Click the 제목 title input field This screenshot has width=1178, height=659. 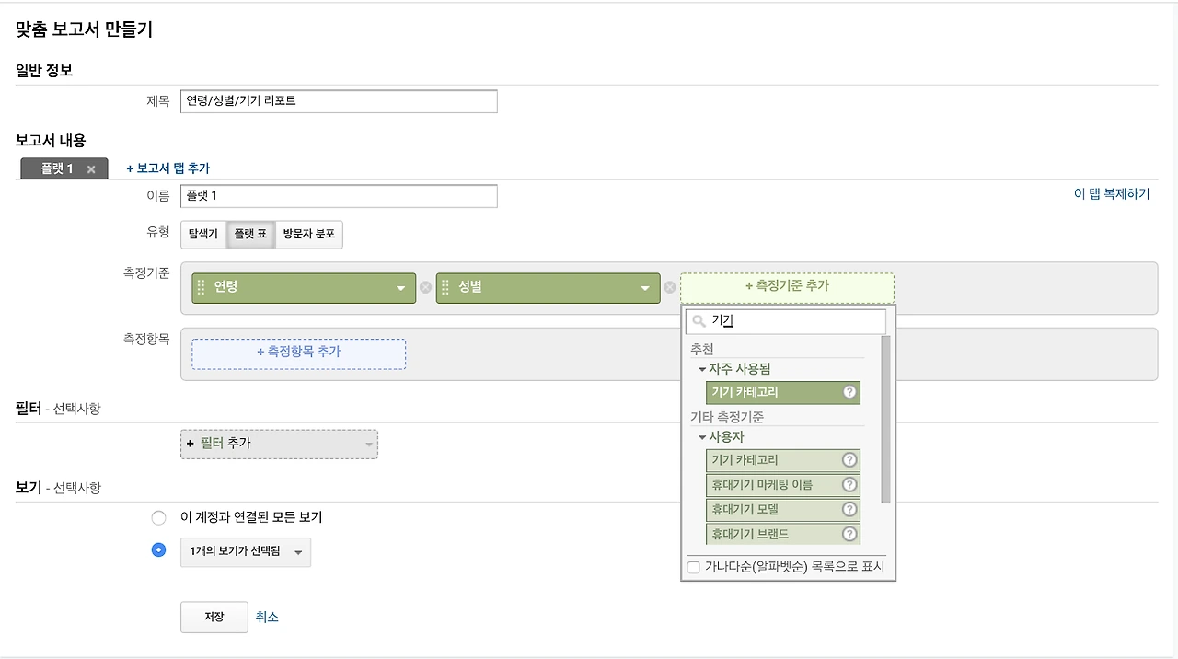click(x=339, y=101)
